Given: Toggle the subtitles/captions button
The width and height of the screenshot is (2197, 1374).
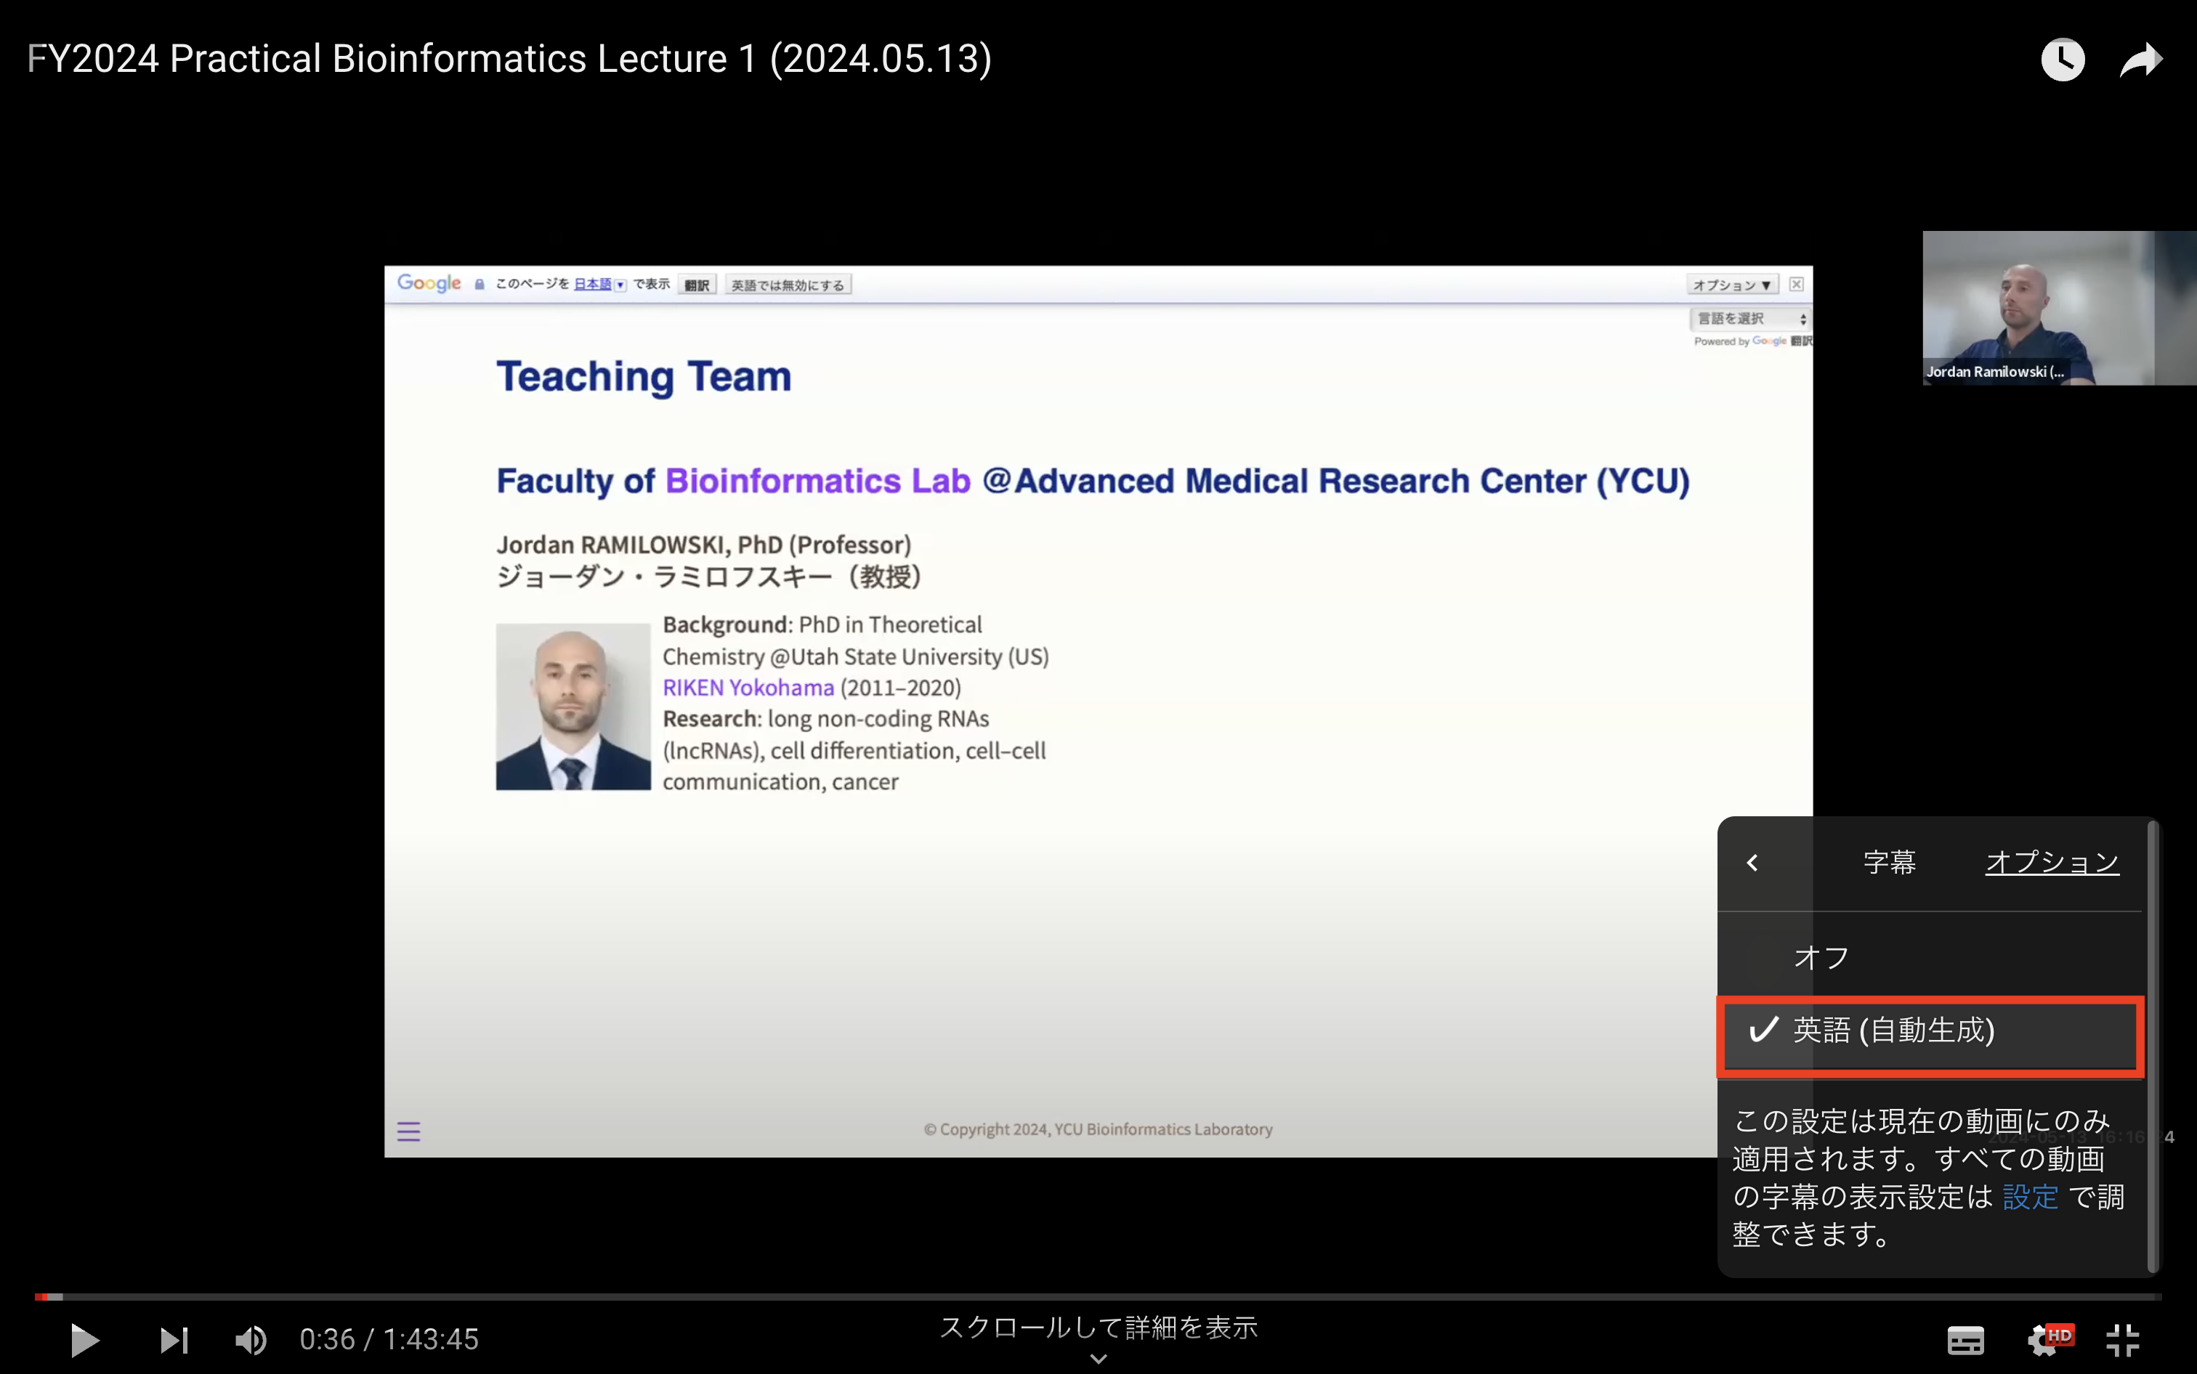Looking at the screenshot, I should (x=1965, y=1339).
